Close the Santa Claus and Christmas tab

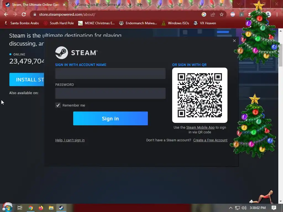point(130,5)
